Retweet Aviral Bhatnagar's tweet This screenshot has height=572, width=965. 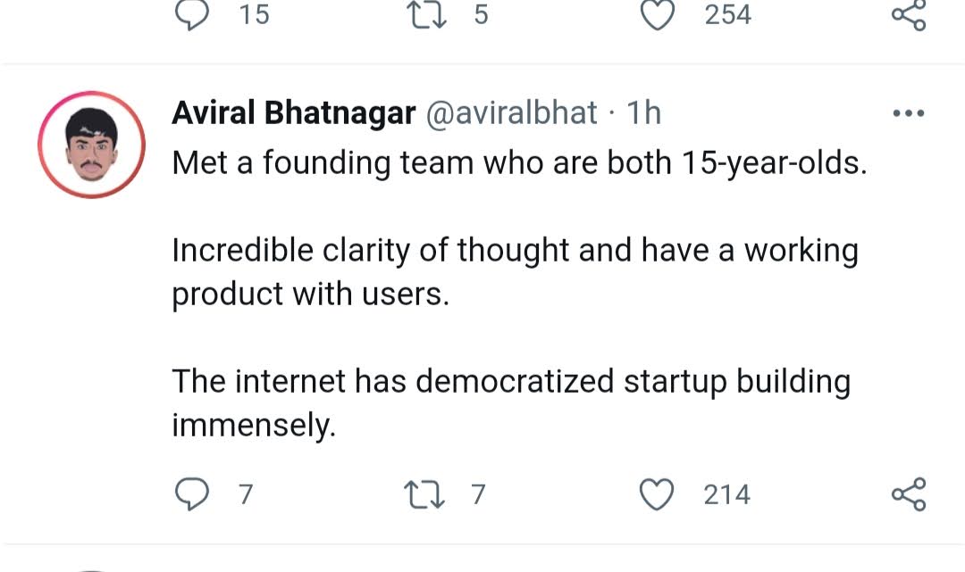coord(424,494)
